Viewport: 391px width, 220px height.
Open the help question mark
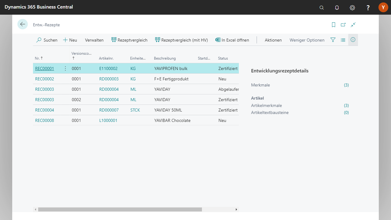368,8
